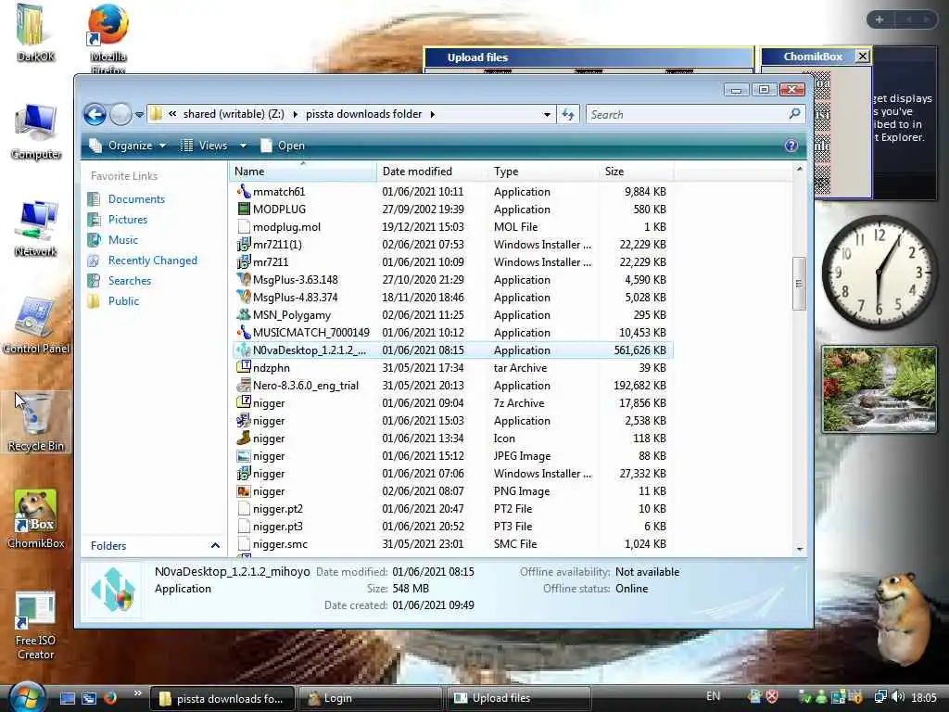Expand arrow after 'pissta downloads folder' breadcrumb

tap(432, 114)
